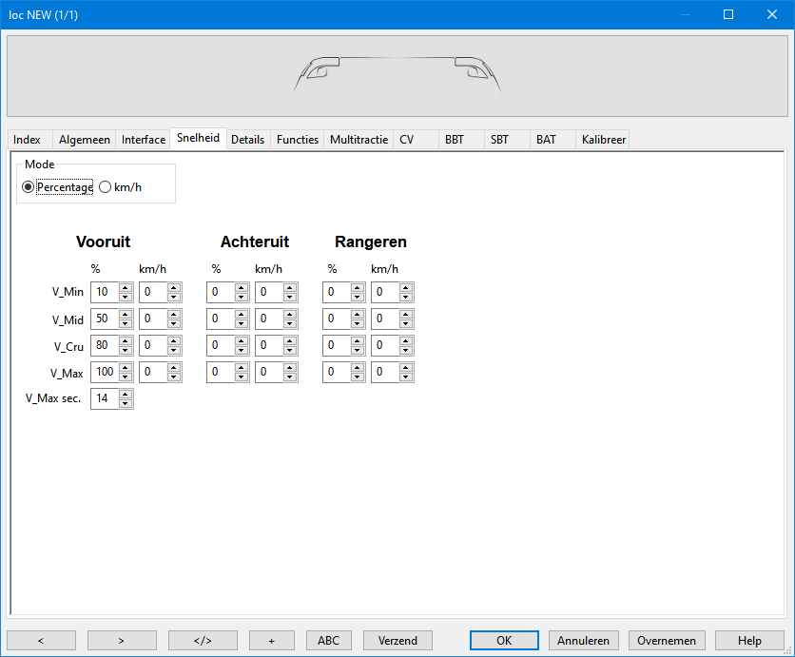Select the km/h mode radio button

106,187
